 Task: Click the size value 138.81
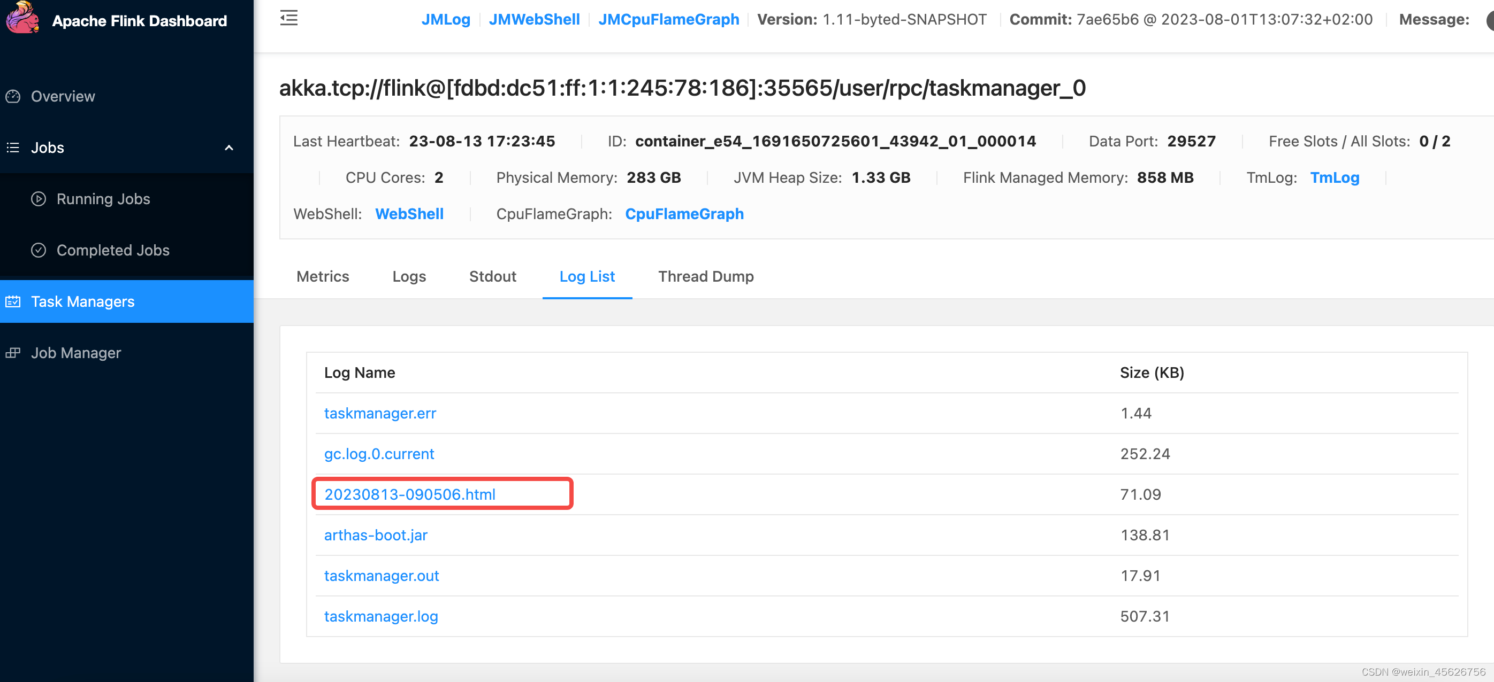(1145, 535)
